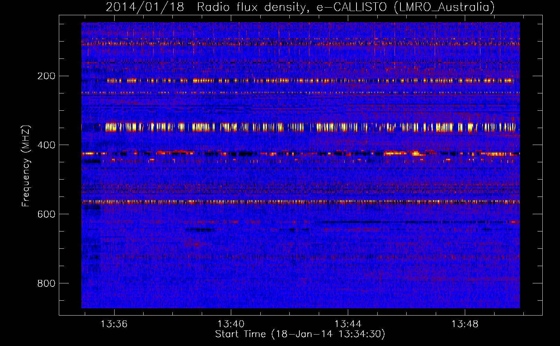Click the plot title "2014/01/18 Radio flux density, e-CALLISTO (LMRO_Australia)"
This screenshot has width=560, height=346.
(x=300, y=7)
